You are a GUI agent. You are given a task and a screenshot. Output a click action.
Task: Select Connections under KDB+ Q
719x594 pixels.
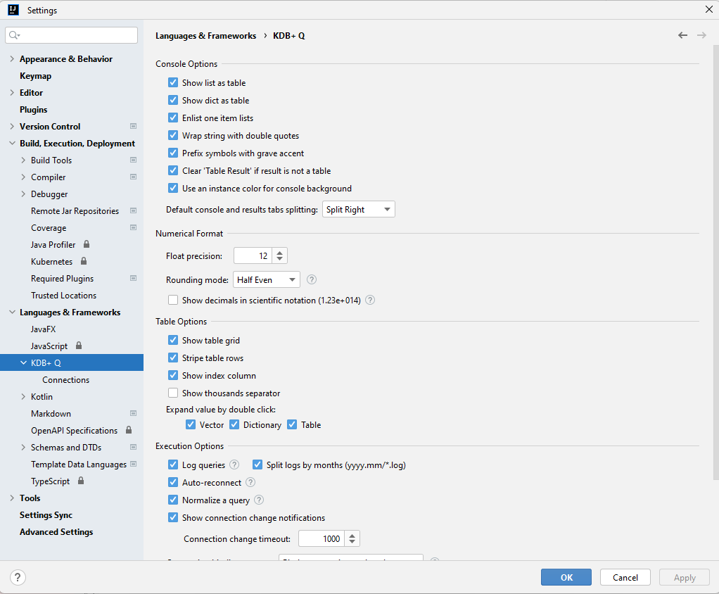pyautogui.click(x=65, y=380)
